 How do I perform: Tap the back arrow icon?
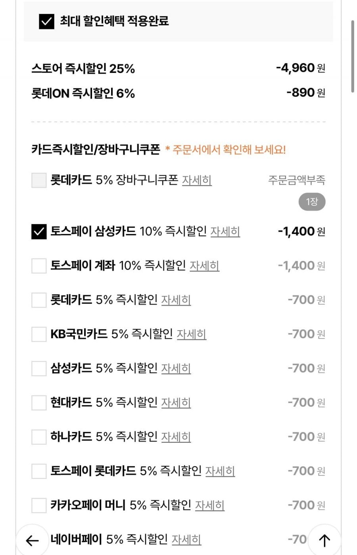(32, 540)
